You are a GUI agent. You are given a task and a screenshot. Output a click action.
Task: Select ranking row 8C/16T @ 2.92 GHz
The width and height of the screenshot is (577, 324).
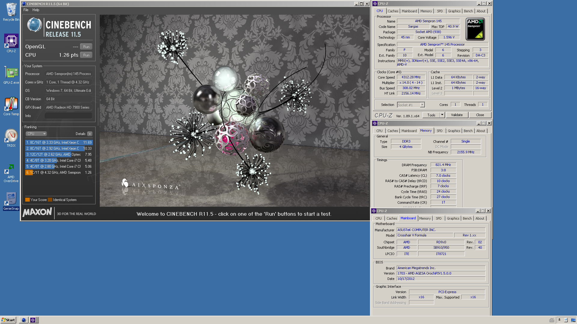click(59, 148)
